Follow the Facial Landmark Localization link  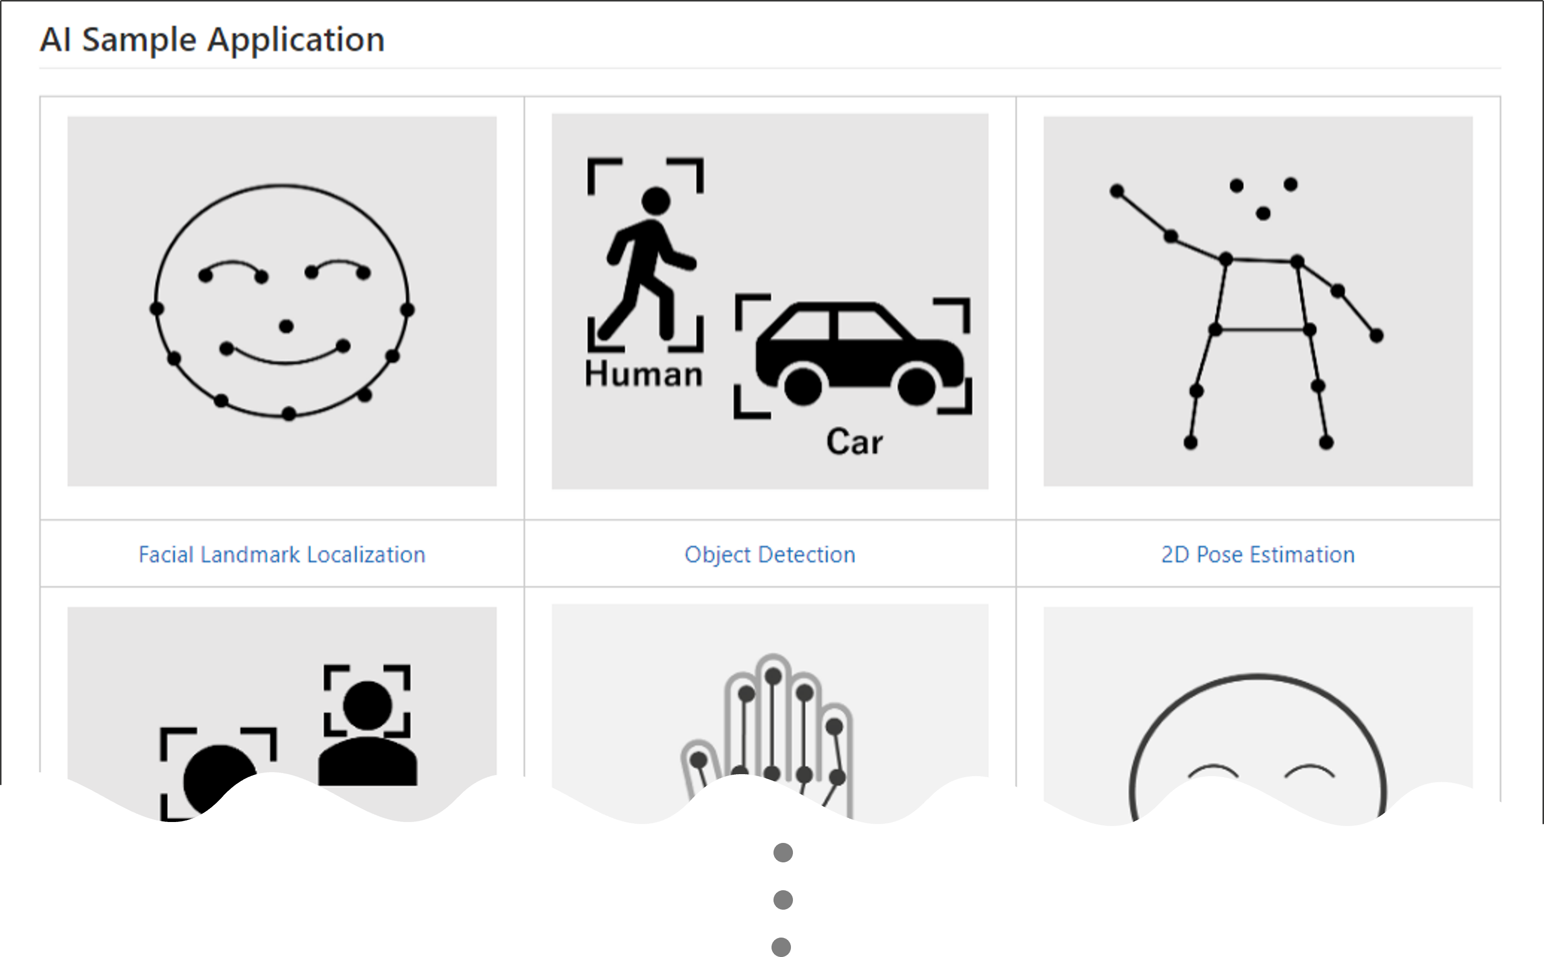(x=282, y=554)
